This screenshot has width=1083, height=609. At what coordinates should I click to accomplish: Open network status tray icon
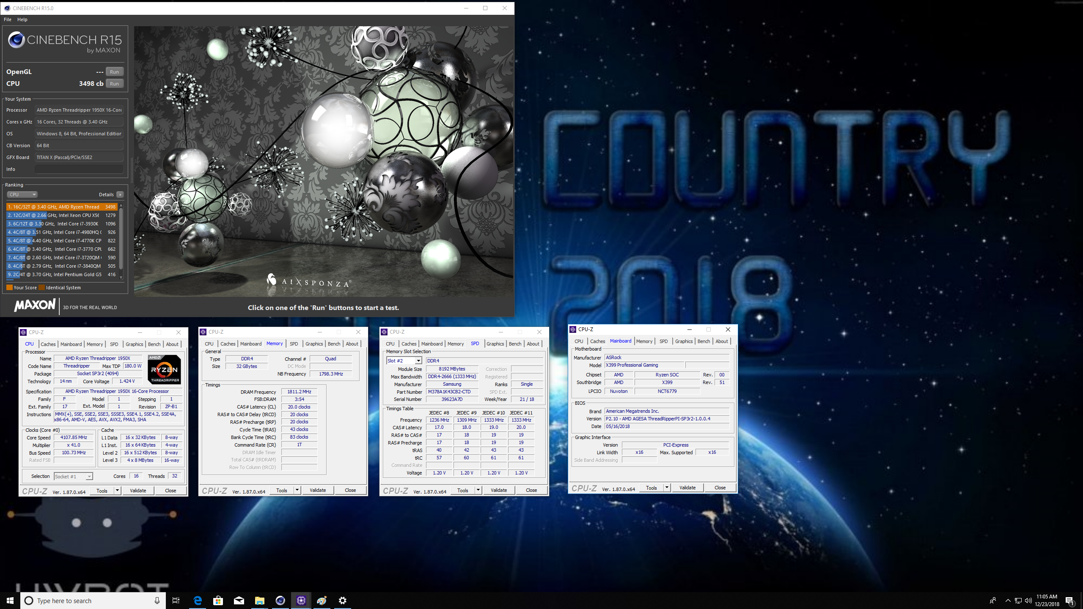tap(1018, 601)
